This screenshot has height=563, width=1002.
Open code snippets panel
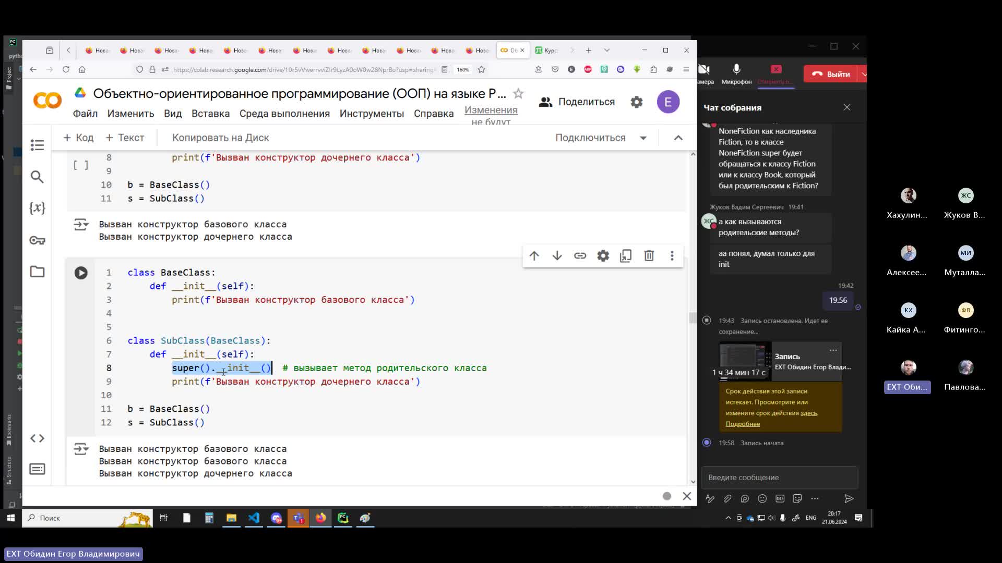pos(37,438)
